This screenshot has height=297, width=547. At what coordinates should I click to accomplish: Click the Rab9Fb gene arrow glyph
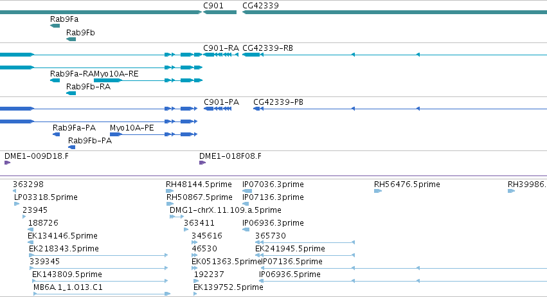pos(71,39)
